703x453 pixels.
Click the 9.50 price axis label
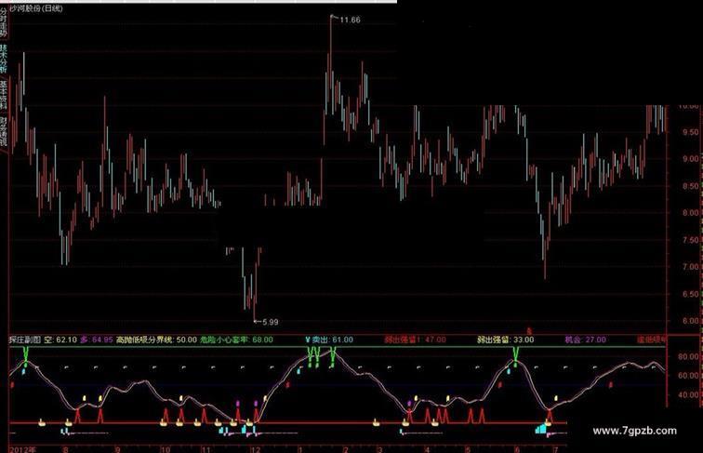[690, 132]
